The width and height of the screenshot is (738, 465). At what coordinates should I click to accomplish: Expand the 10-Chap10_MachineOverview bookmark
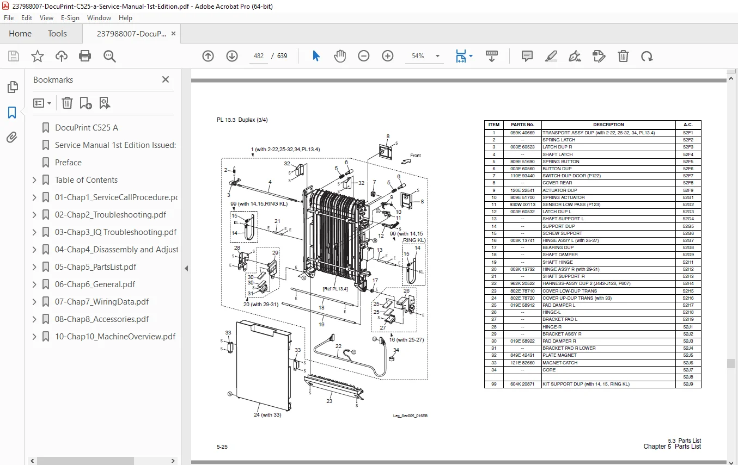pyautogui.click(x=34, y=337)
